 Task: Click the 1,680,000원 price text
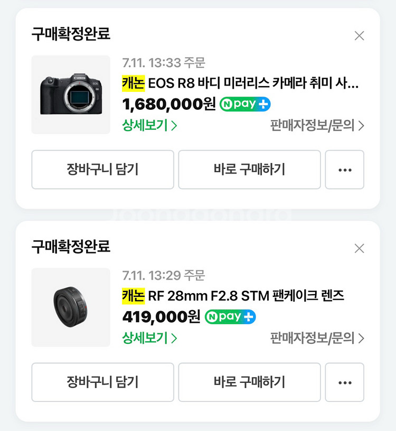169,104
